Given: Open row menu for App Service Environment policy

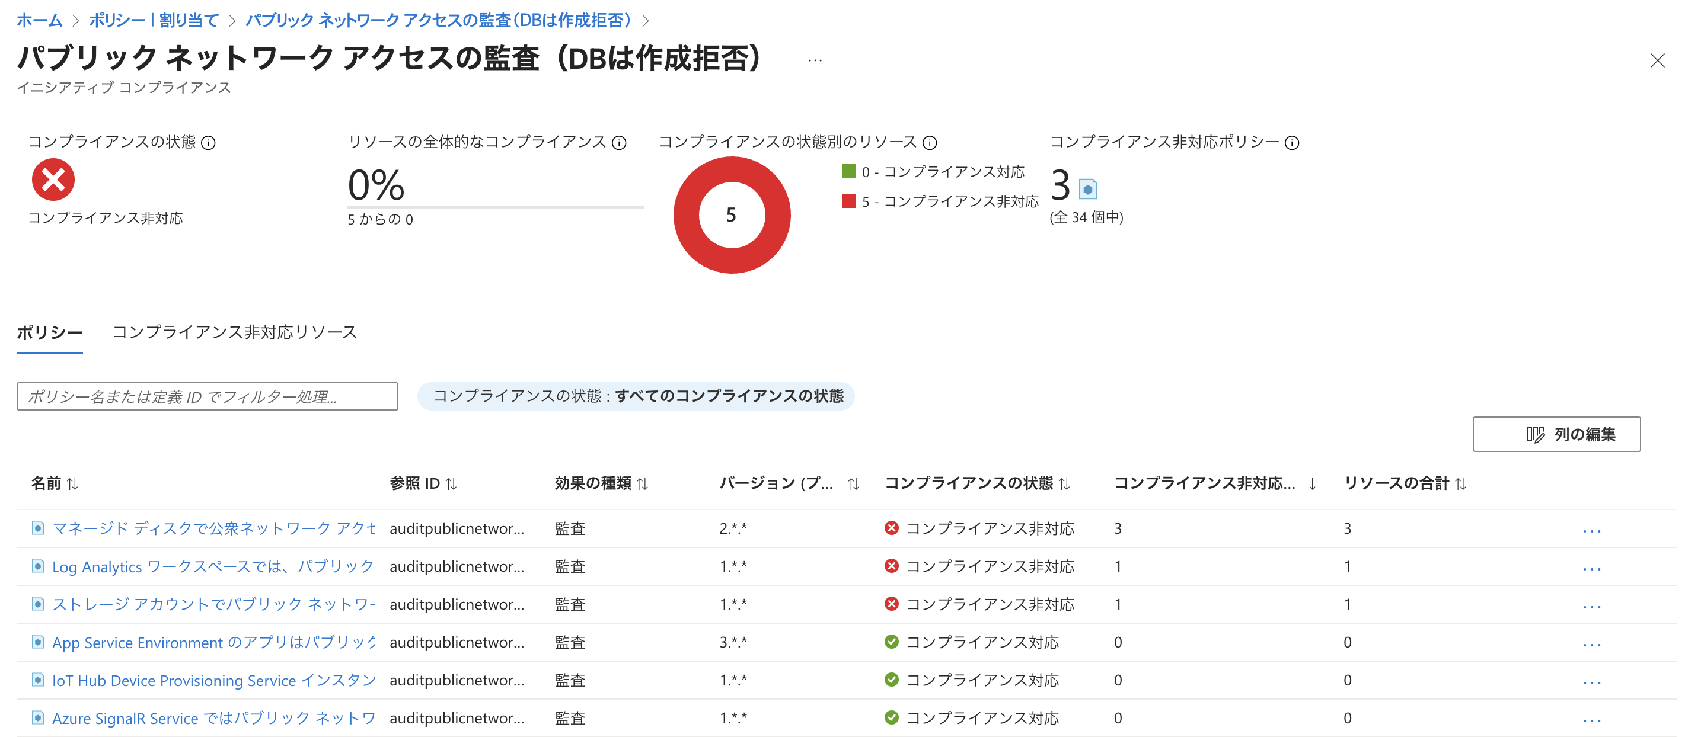Looking at the screenshot, I should tap(1591, 644).
